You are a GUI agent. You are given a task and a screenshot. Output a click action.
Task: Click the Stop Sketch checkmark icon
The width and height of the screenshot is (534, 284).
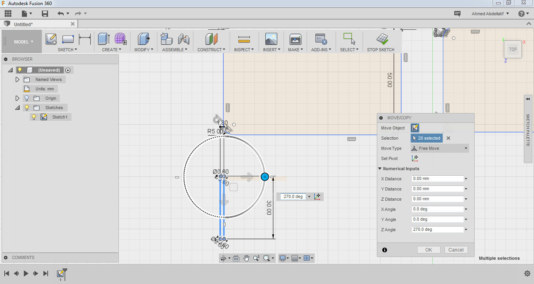382,39
